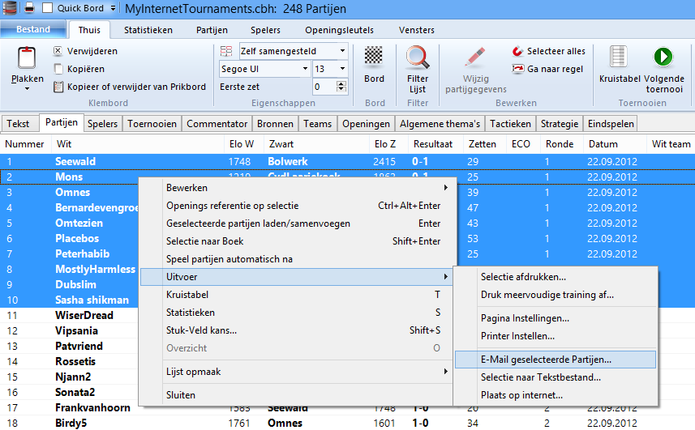Choose Druk meervoudige training af...
695x430 pixels.
coord(556,295)
